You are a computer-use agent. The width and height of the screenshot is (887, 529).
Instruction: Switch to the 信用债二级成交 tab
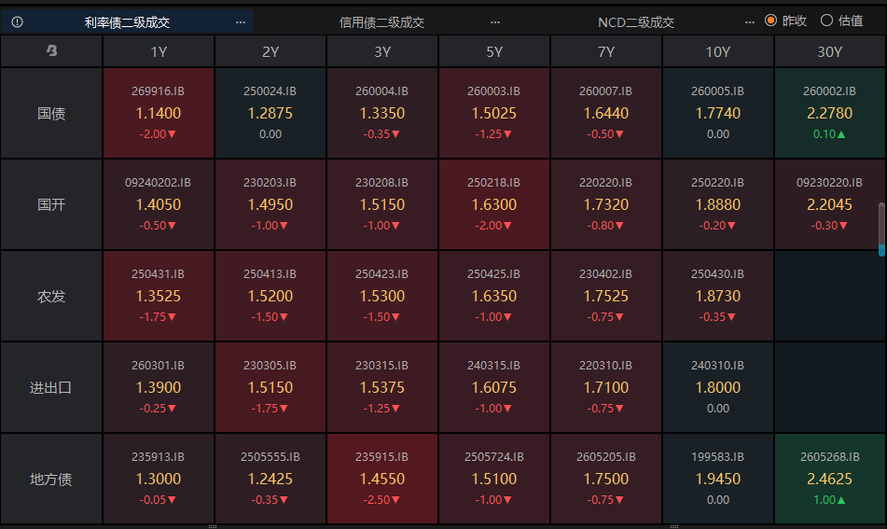381,21
